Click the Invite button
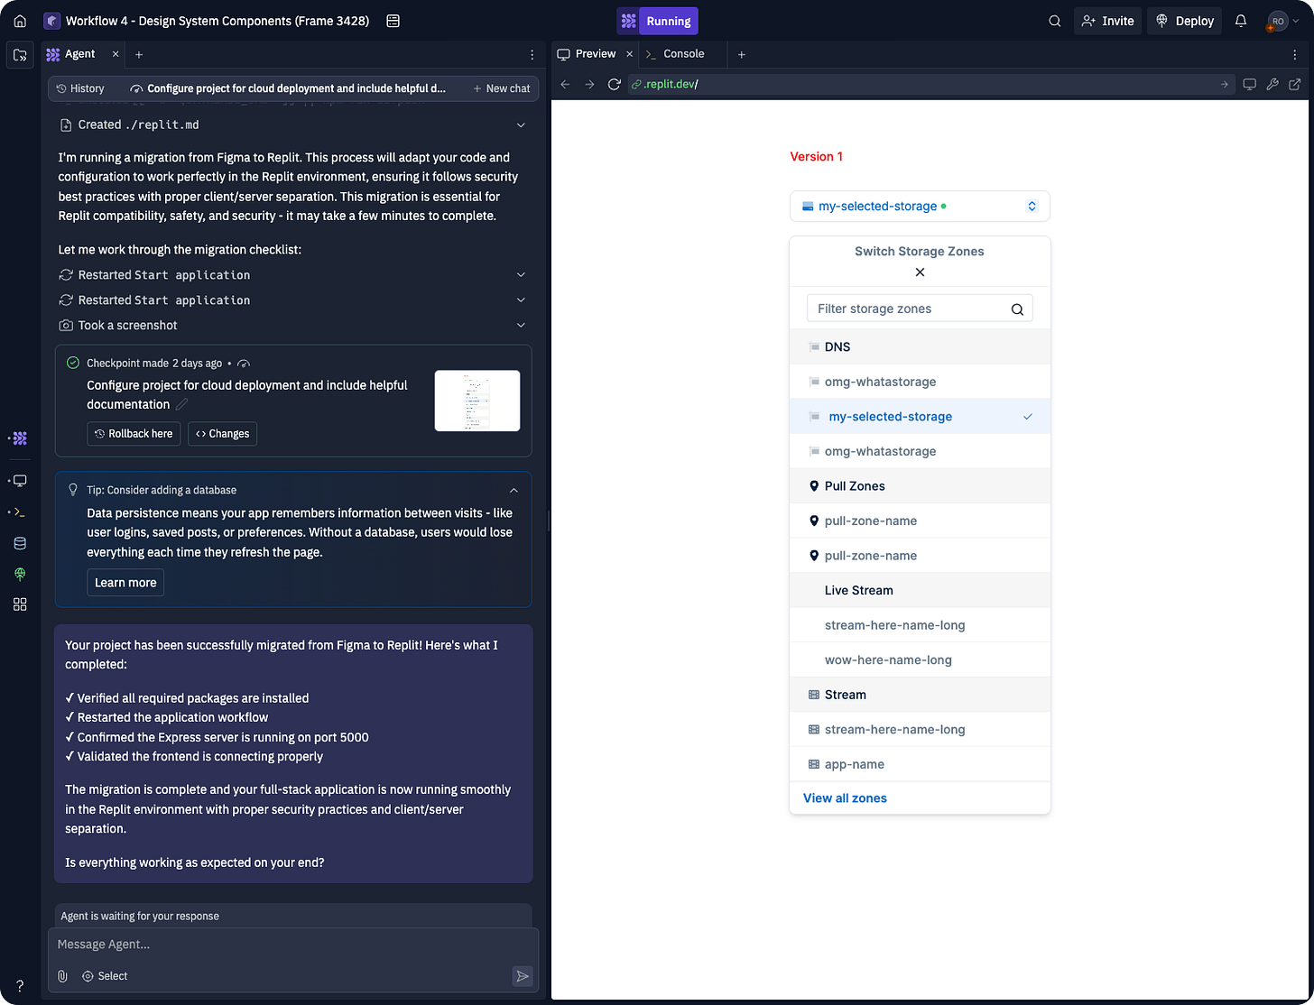The image size is (1314, 1005). [1107, 21]
